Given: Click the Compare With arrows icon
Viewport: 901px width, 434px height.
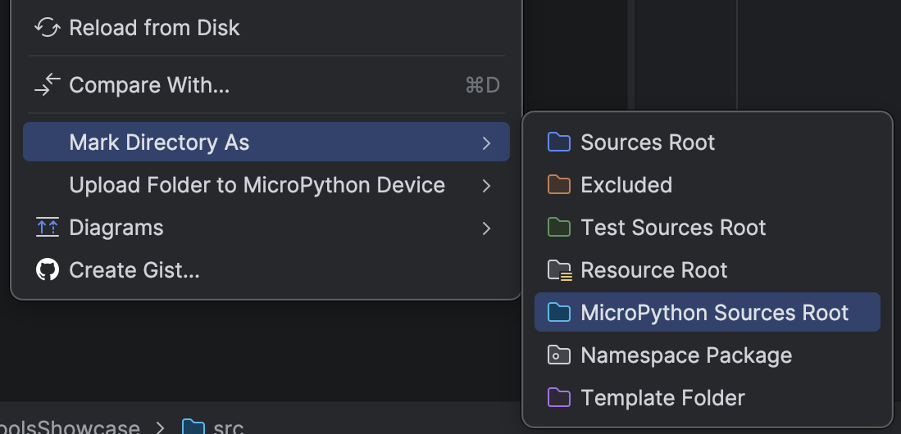Looking at the screenshot, I should 47,85.
